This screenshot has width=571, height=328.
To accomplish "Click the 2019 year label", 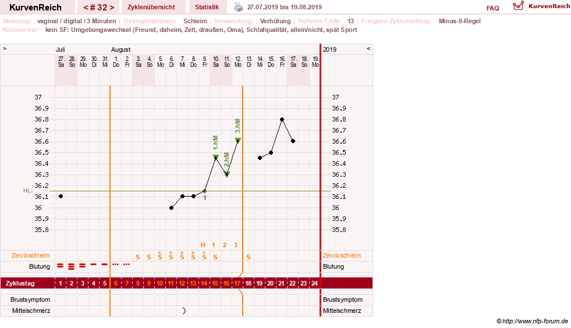I will (x=329, y=49).
